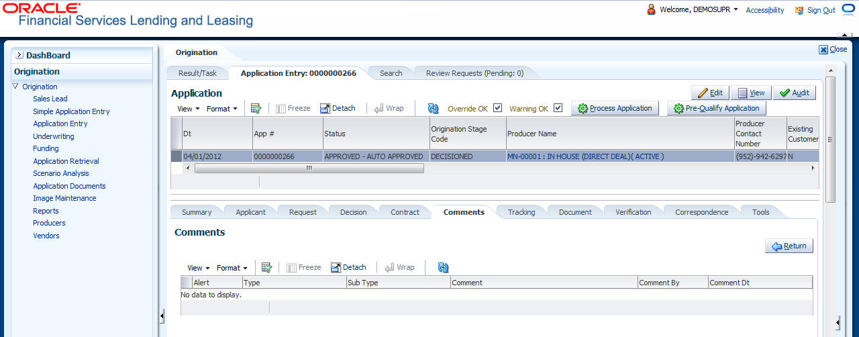Click Detach in the Comments toolbar
The height and width of the screenshot is (337, 859).
coord(348,267)
